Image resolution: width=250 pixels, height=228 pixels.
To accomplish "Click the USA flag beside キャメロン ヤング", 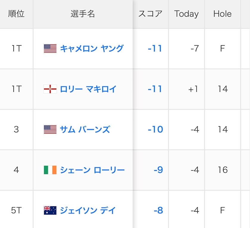I will (x=50, y=48).
